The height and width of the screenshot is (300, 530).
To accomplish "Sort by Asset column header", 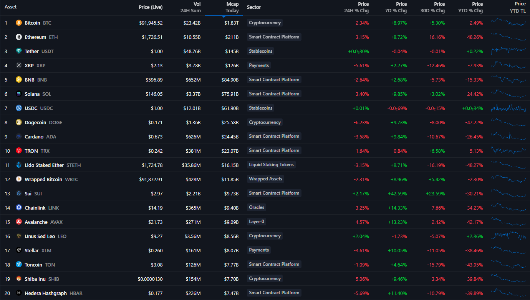I will coord(11,7).
